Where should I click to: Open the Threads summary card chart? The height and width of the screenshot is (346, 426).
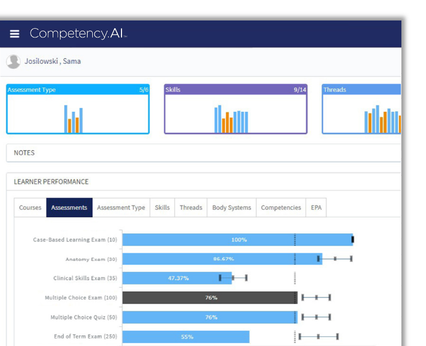(x=382, y=115)
